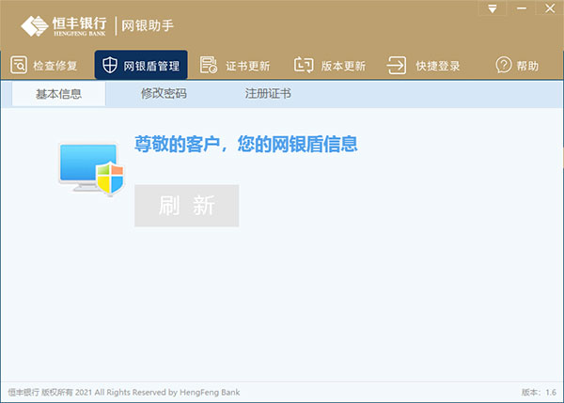The image size is (564, 403).
Task: Switch to the 修改密码 tab
Action: pyautogui.click(x=164, y=94)
